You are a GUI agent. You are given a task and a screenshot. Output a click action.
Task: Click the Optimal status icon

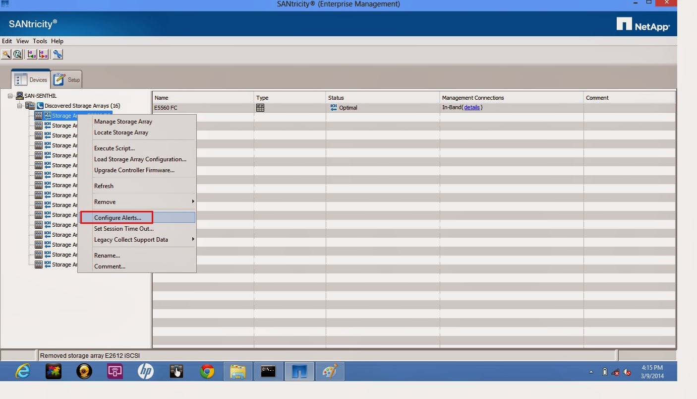(334, 108)
